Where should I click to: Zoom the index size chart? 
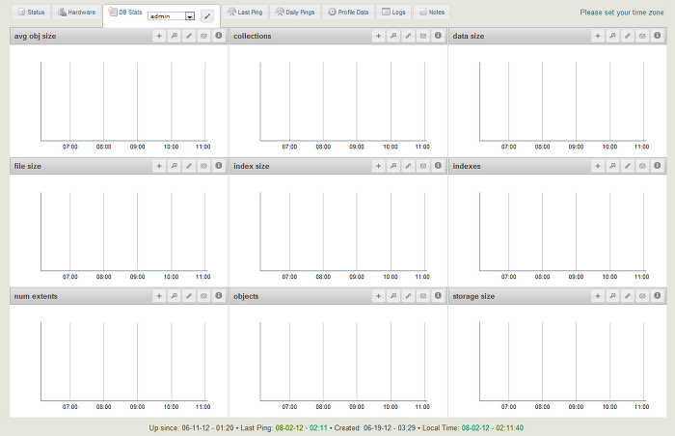[x=393, y=166]
